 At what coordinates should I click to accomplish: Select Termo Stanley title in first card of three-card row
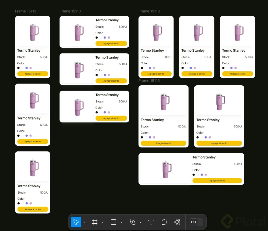(152, 50)
